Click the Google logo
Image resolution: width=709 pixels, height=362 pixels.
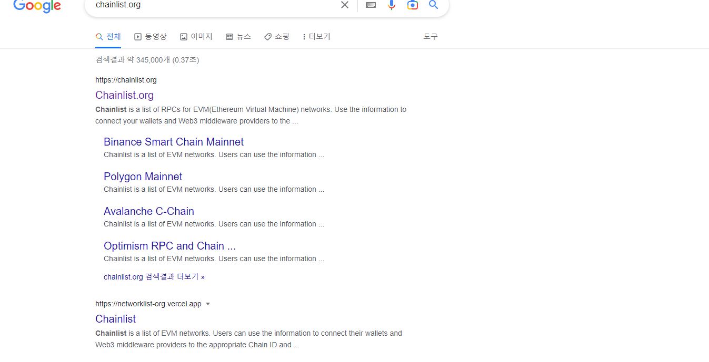click(37, 6)
